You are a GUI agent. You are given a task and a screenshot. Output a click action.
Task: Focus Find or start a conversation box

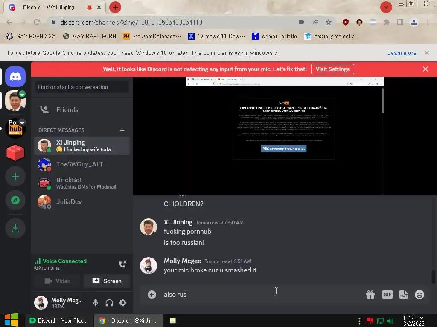click(82, 87)
